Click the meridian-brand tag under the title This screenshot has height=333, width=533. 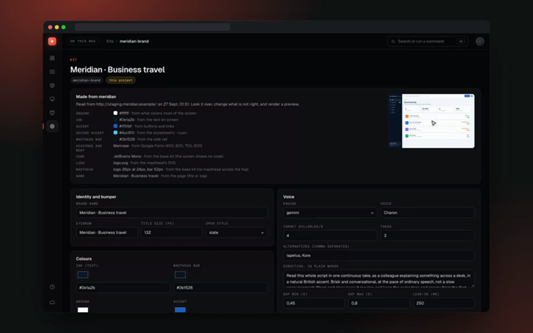(x=87, y=80)
